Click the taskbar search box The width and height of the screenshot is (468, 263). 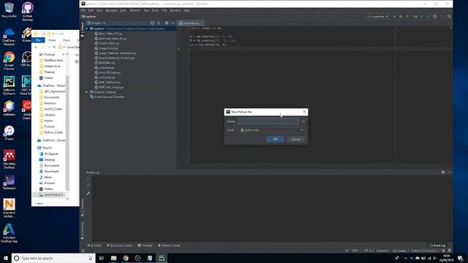(53, 258)
